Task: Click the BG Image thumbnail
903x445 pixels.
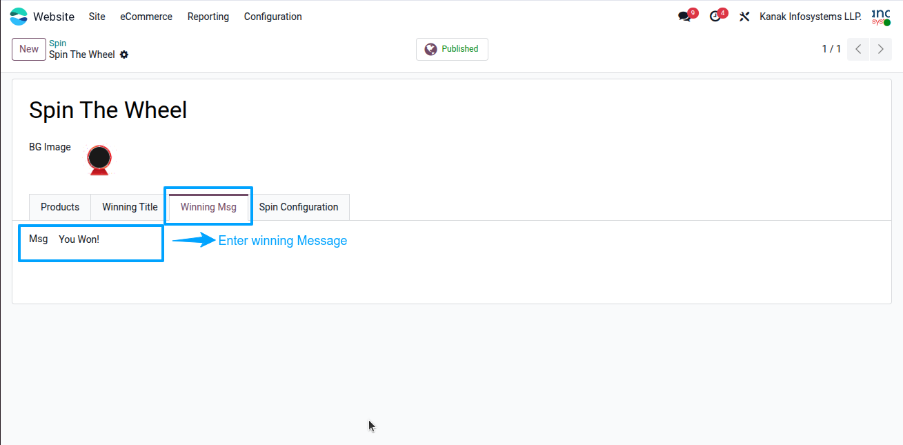Action: tap(99, 160)
